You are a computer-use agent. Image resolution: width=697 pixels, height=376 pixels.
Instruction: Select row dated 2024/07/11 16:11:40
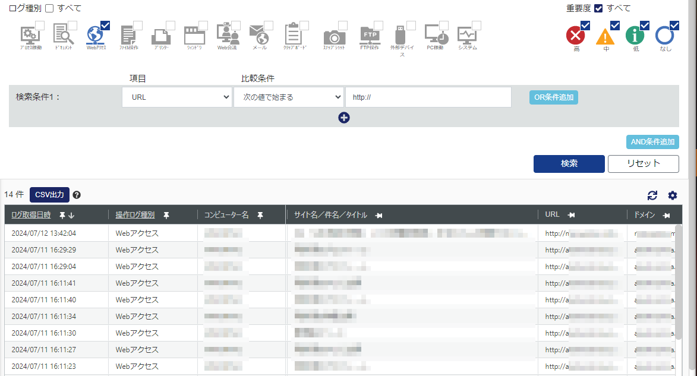pyautogui.click(x=340, y=300)
